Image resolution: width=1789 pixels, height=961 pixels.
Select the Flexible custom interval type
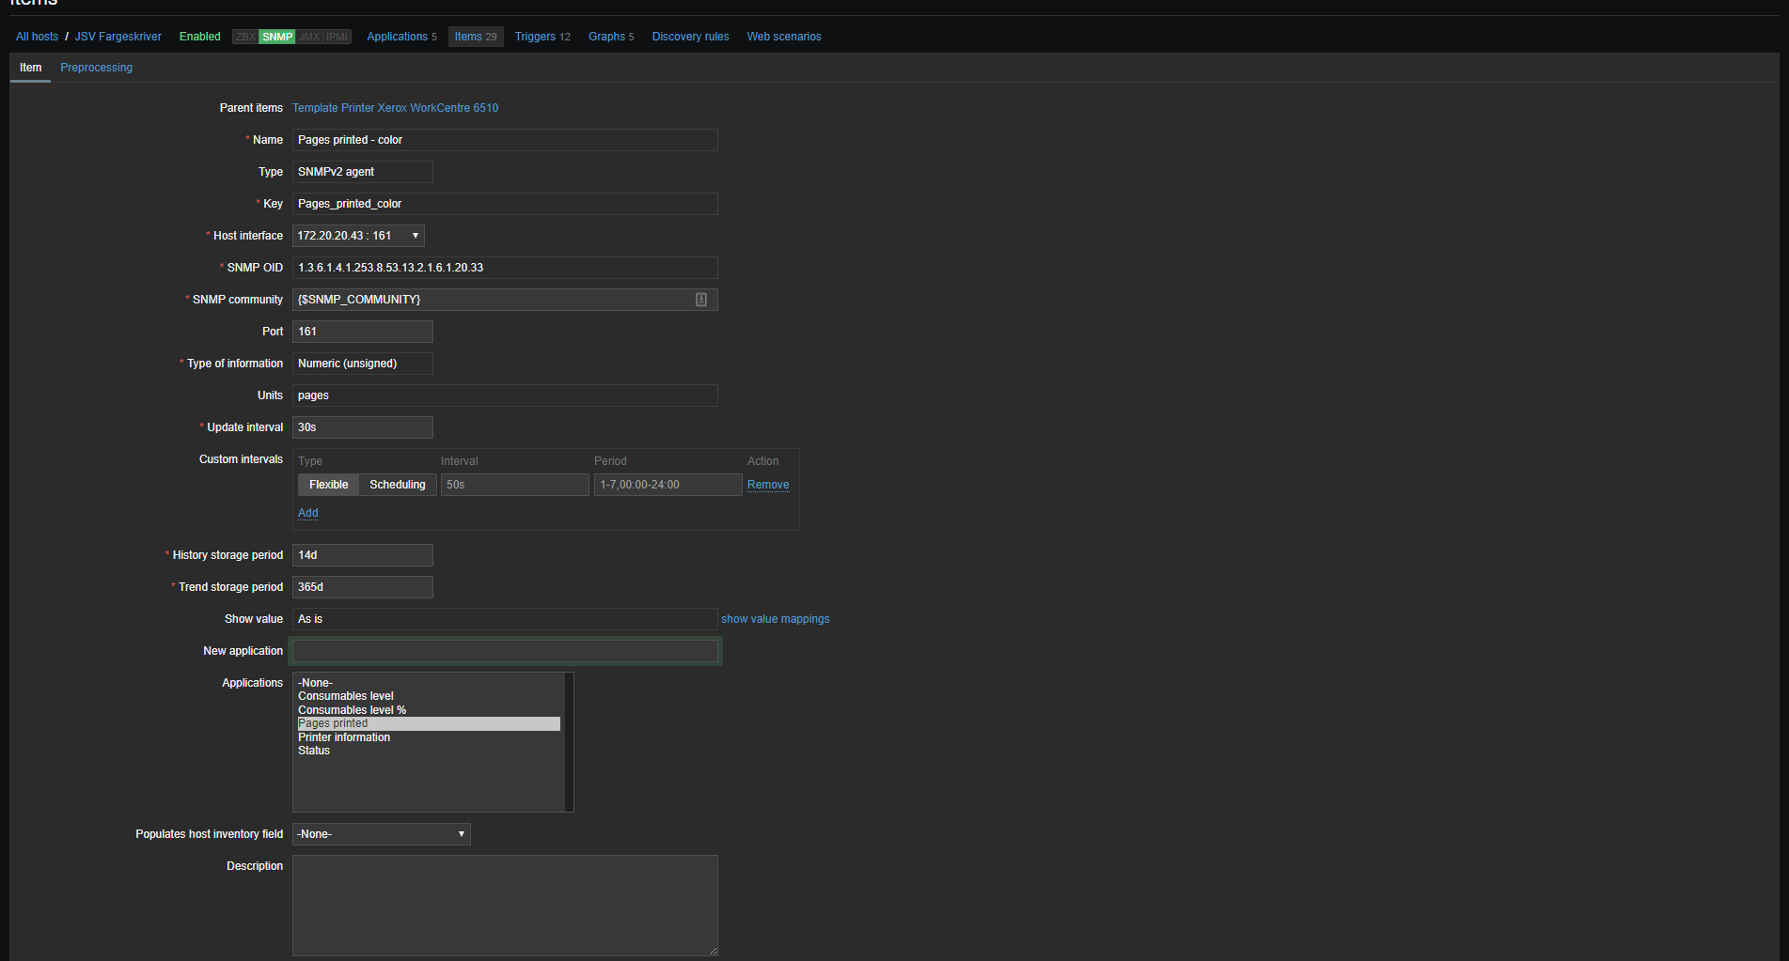(x=328, y=485)
